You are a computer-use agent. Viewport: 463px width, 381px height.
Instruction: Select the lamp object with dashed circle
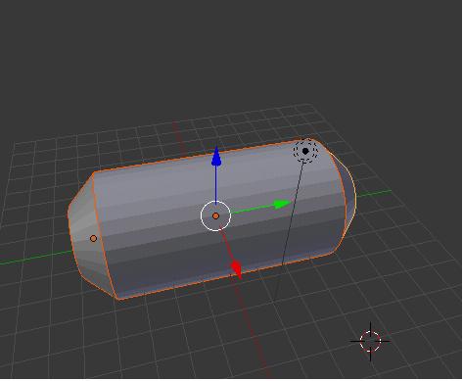pos(305,151)
